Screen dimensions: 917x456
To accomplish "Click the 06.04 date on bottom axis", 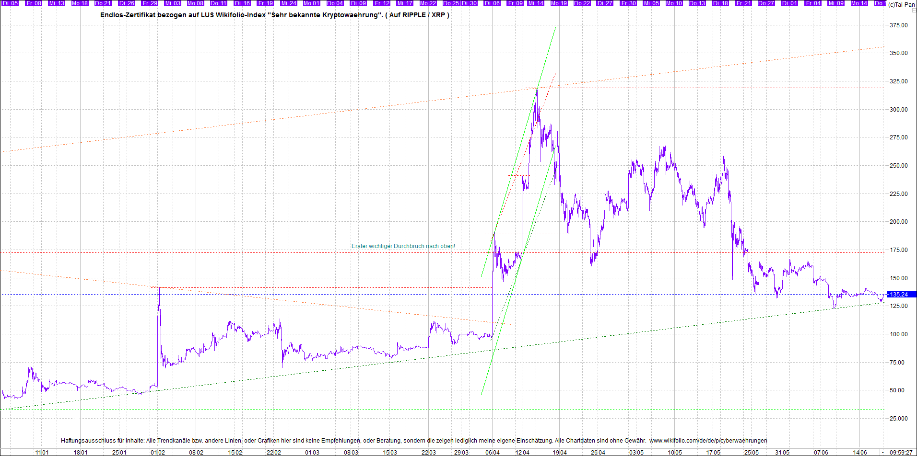I will [492, 452].
